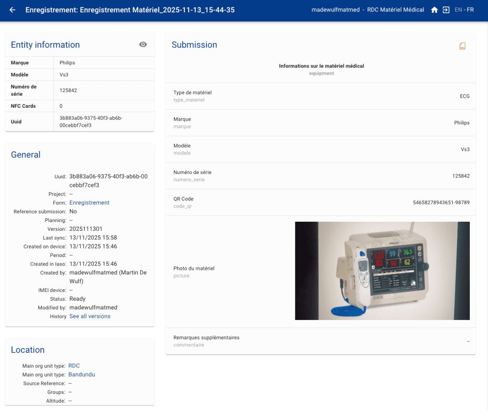Click the Submission panel heading
This screenshot has width=488, height=411.
(x=194, y=45)
